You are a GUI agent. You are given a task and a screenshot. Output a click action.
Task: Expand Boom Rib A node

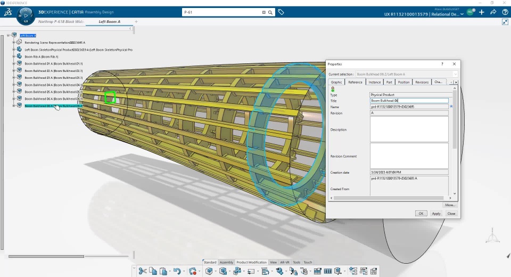pos(14,56)
